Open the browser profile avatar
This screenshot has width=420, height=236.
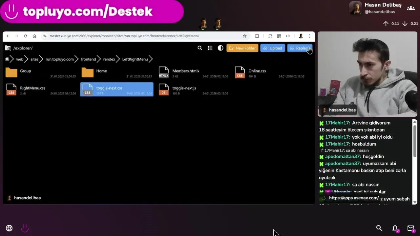pos(301,36)
